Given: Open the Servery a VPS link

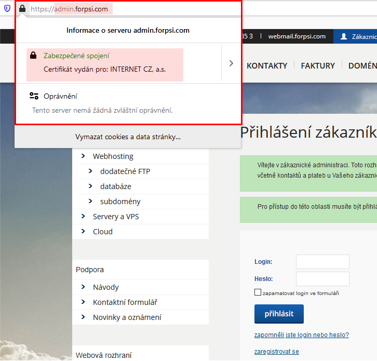Looking at the screenshot, I should pyautogui.click(x=116, y=217).
